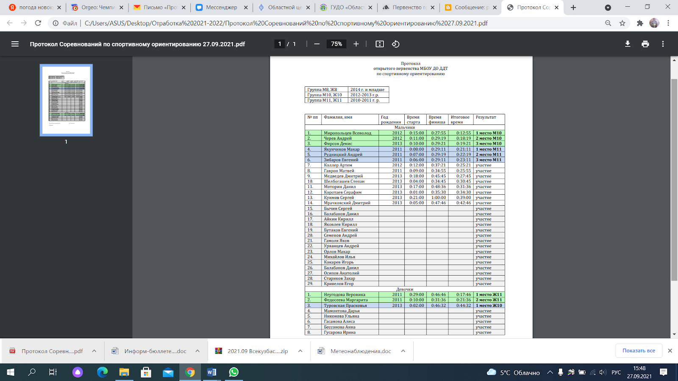The image size is (678, 381).
Task: Open the Chrome profile avatar
Action: pos(654,23)
